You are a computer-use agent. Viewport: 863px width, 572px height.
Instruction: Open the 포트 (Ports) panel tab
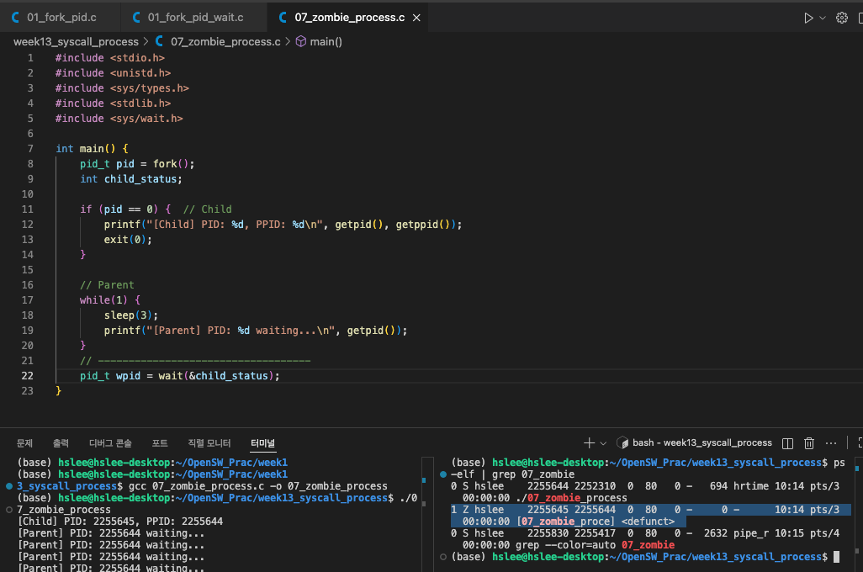(160, 443)
